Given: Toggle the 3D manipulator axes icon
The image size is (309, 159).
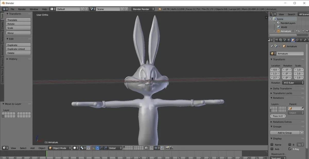Looking at the screenshot, I should tap(93, 148).
